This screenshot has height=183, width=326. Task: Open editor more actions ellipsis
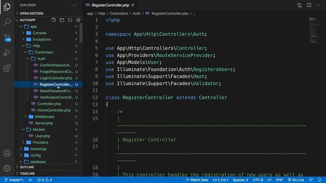(318, 5)
